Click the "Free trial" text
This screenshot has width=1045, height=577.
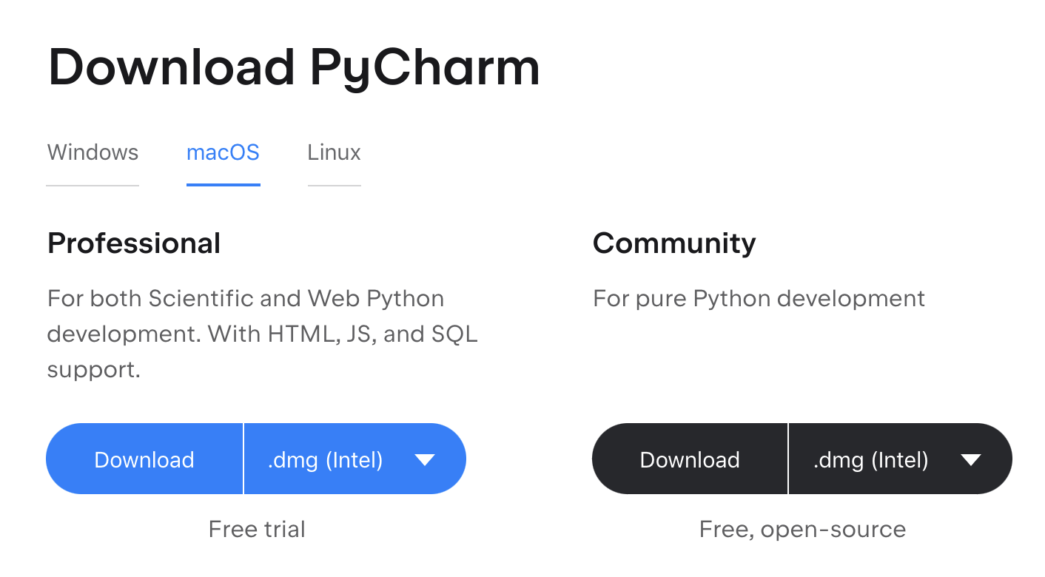(x=257, y=529)
